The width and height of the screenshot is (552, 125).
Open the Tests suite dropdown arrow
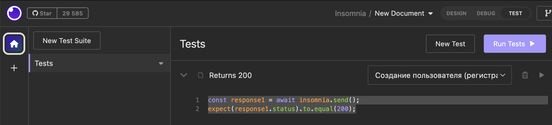[161, 63]
